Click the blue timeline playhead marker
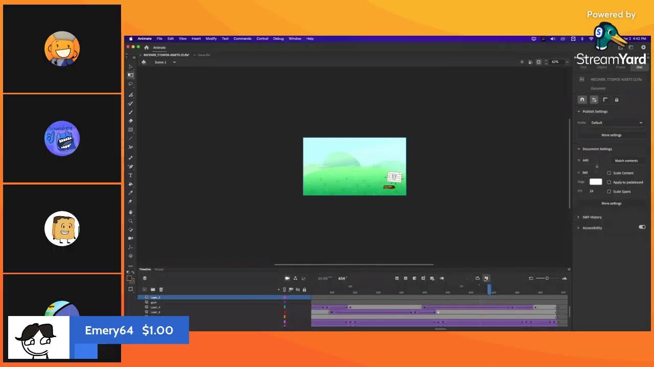Image resolution: width=654 pixels, height=367 pixels. click(x=489, y=290)
